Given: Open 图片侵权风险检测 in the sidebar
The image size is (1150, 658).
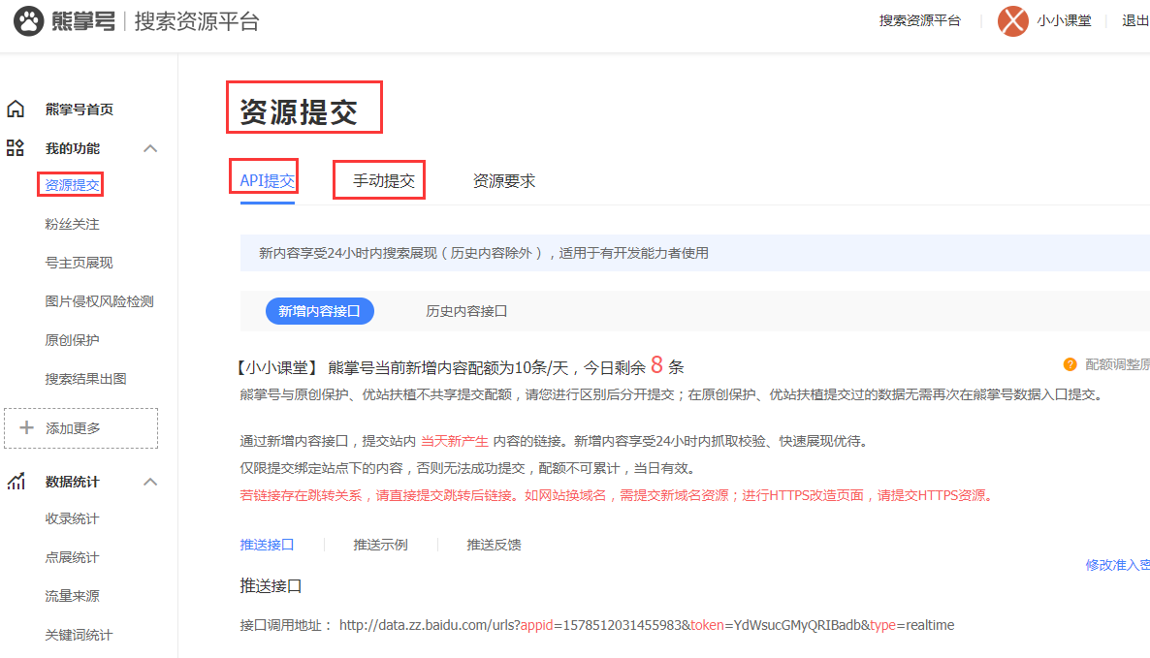Looking at the screenshot, I should (x=99, y=301).
